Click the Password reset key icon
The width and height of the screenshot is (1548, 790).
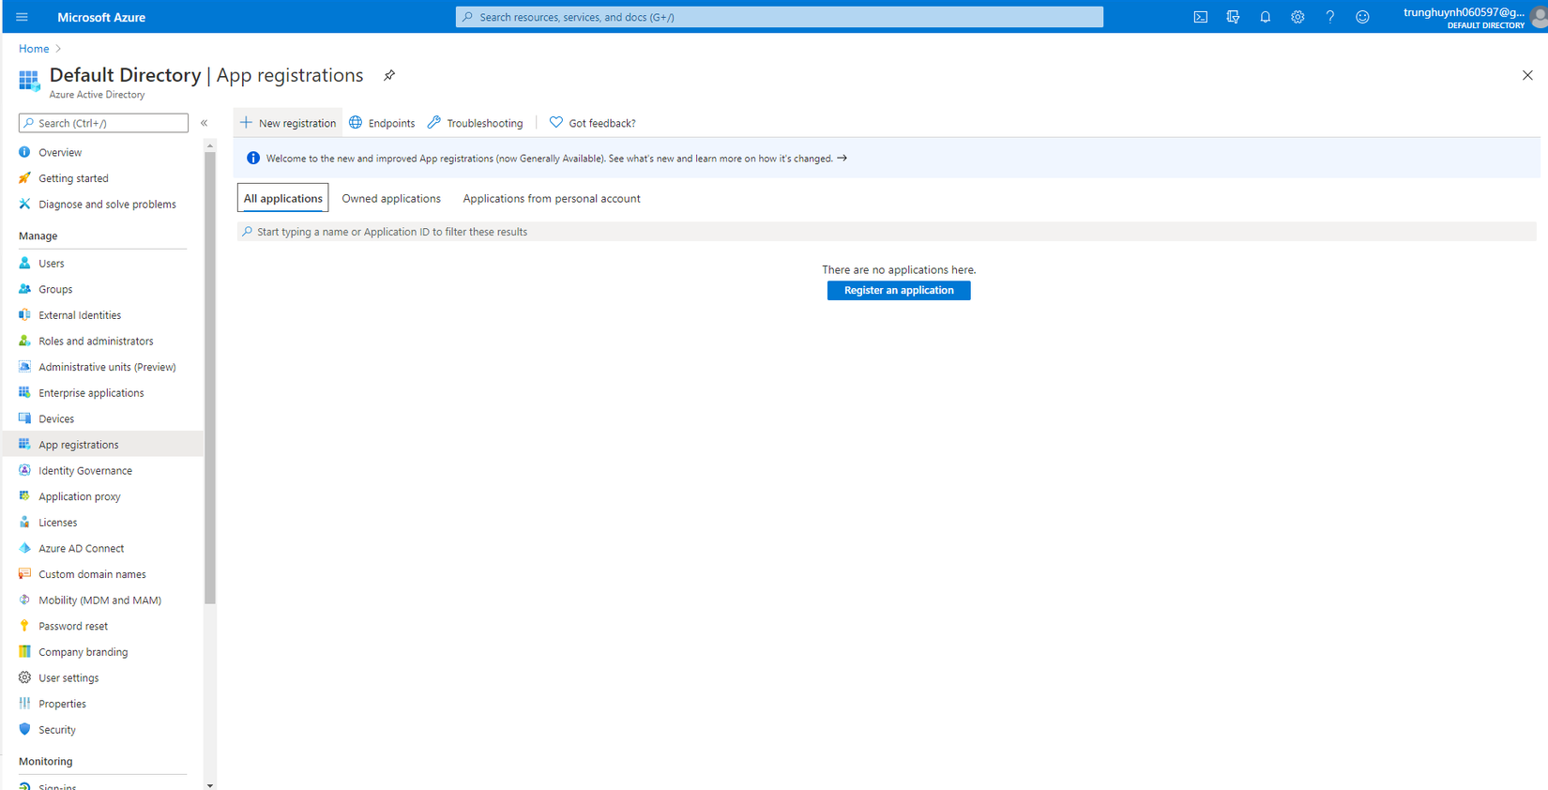[24, 626]
